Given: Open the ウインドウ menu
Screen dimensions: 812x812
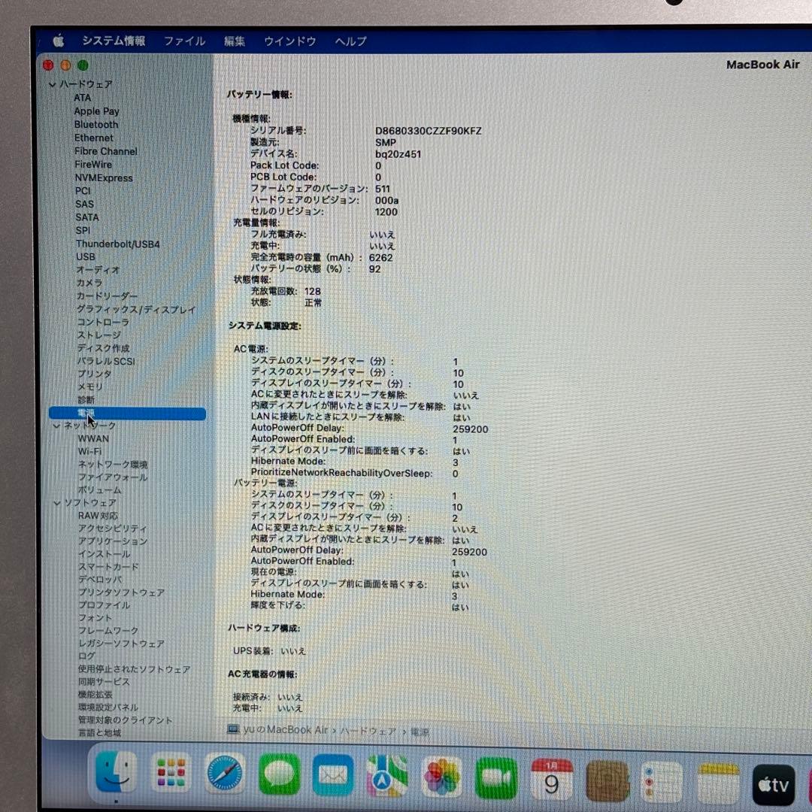Looking at the screenshot, I should [289, 41].
